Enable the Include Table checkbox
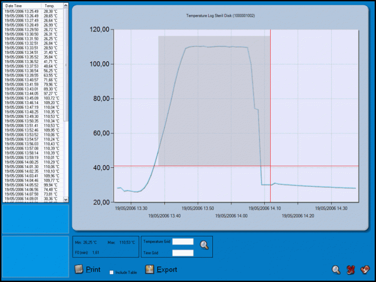The width and height of the screenshot is (376, 282). click(112, 273)
